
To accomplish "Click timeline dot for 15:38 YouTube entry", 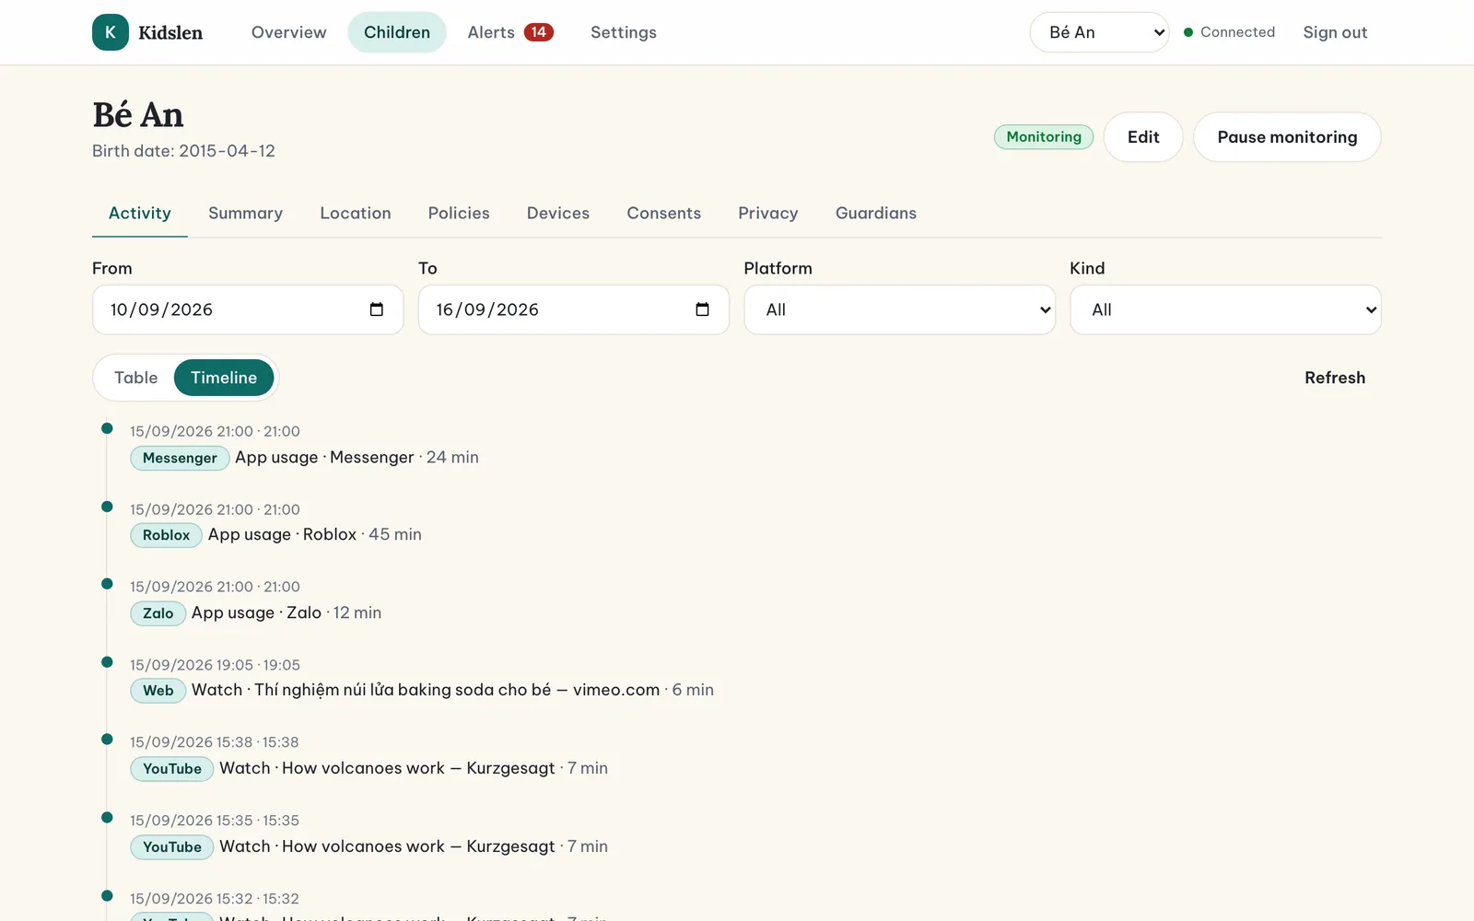I will pos(107,740).
